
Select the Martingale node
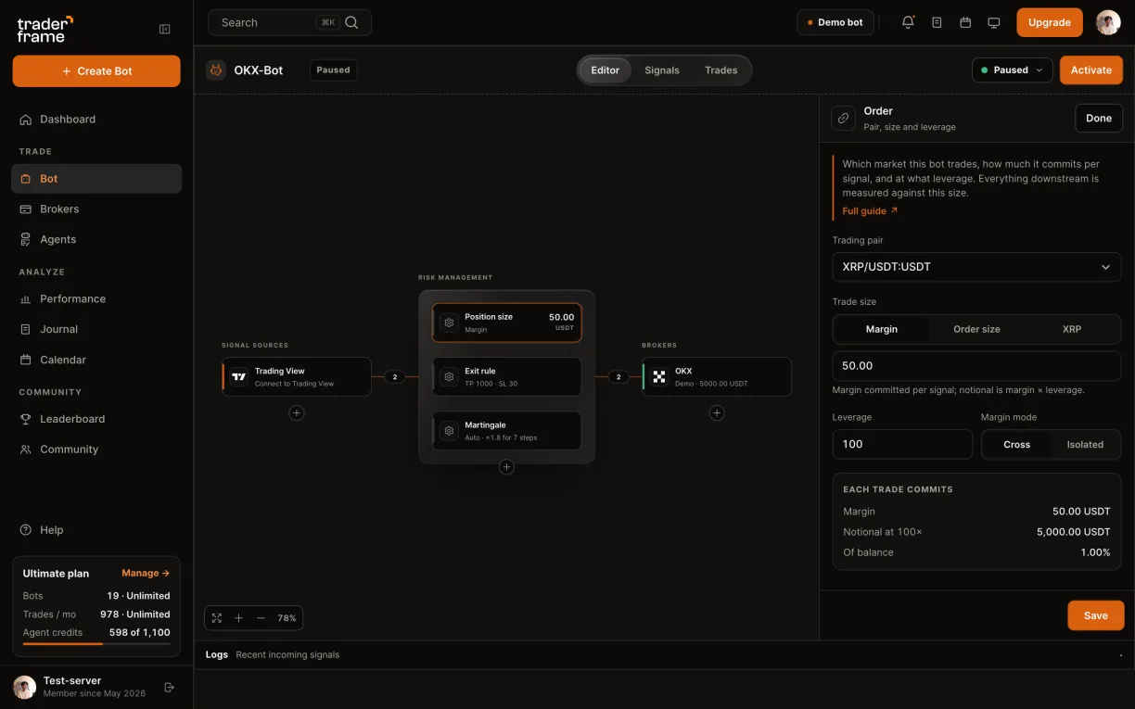[x=506, y=431]
